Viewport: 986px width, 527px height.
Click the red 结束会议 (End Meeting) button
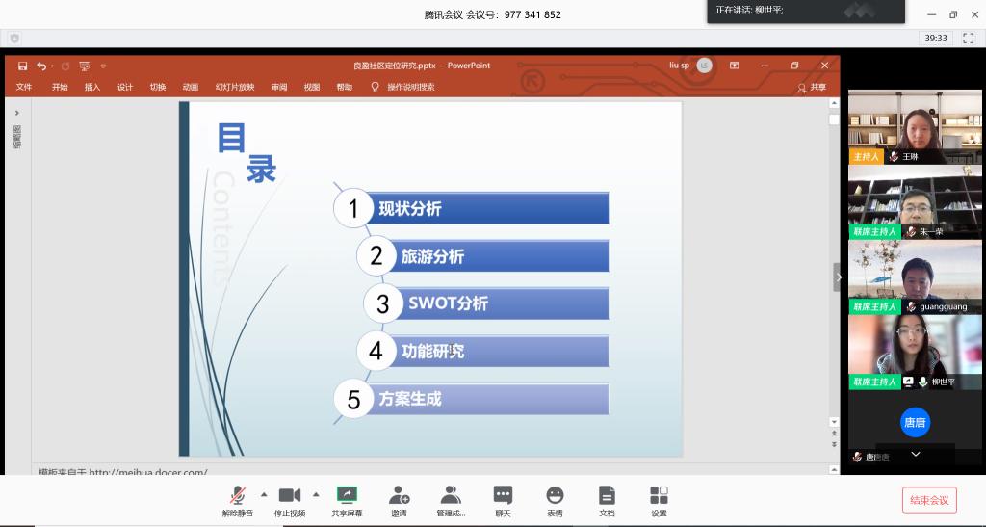tap(929, 500)
